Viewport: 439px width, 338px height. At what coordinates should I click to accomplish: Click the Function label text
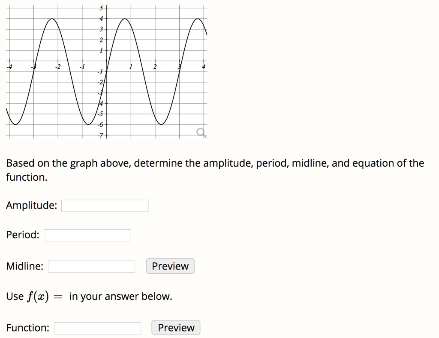(27, 327)
